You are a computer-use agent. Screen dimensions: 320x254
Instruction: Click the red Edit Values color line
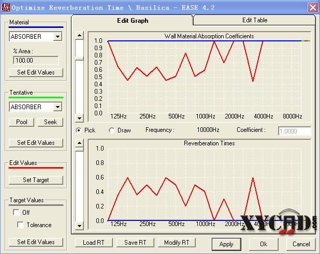coord(36,168)
